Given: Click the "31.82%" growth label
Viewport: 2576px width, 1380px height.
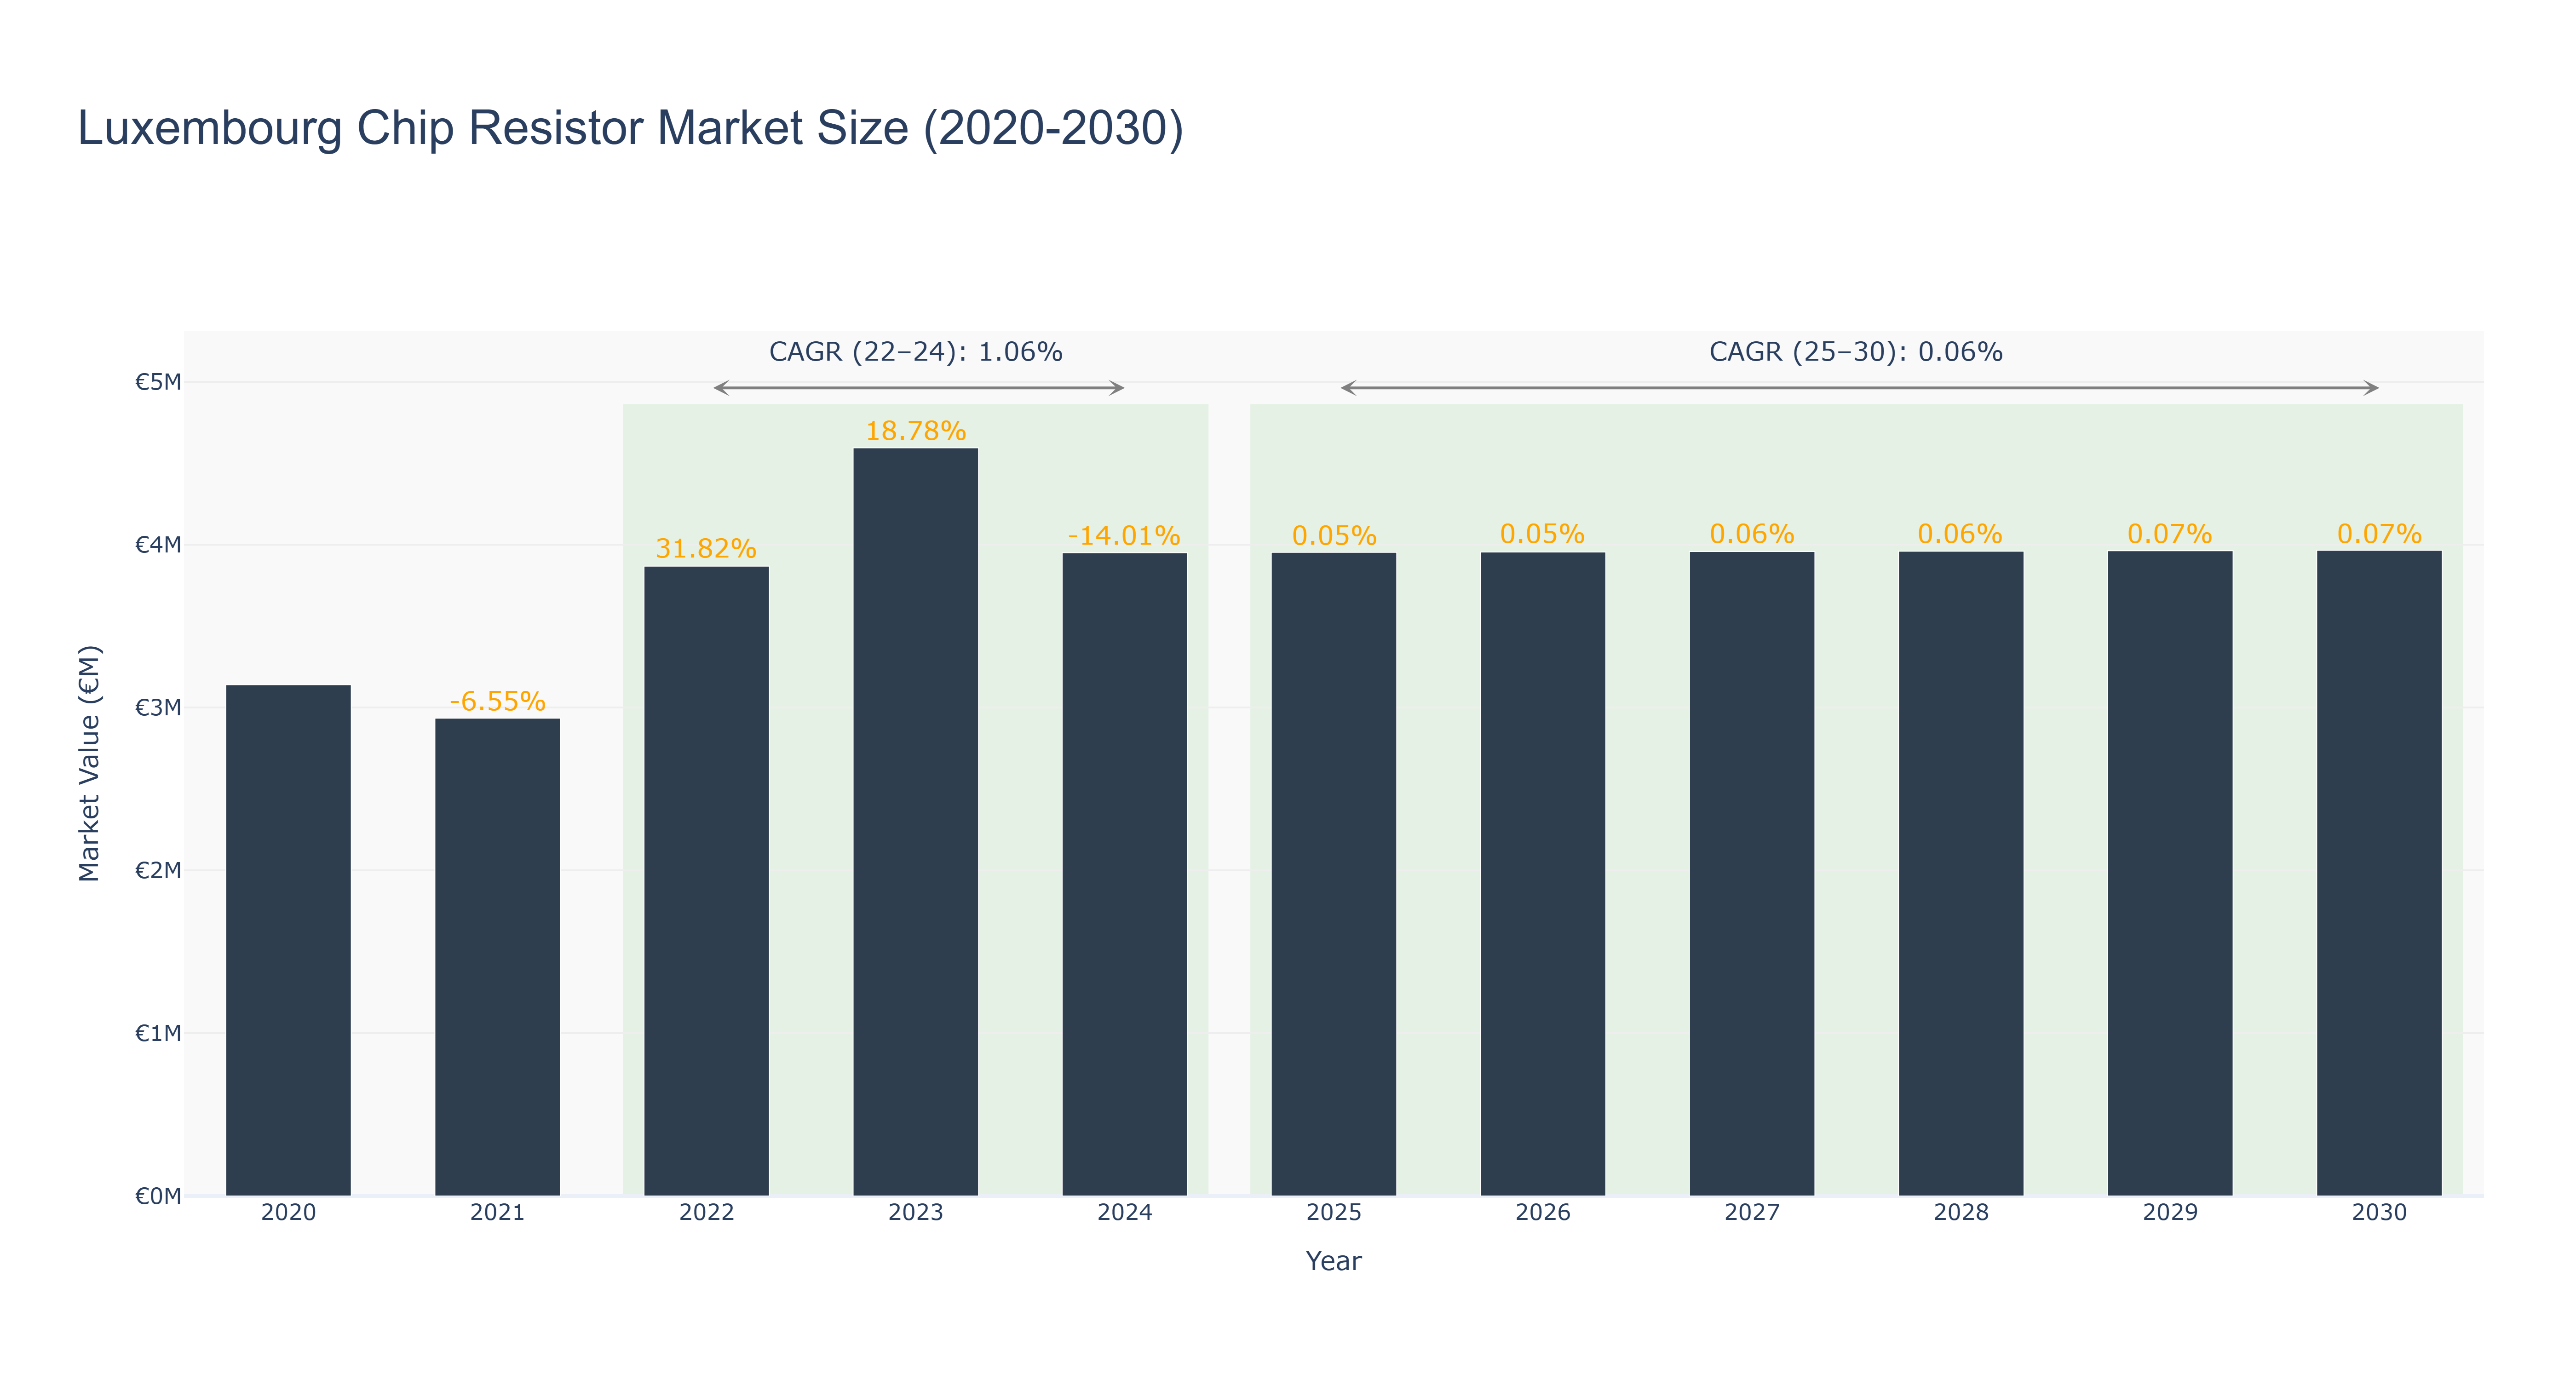Looking at the screenshot, I should (706, 548).
